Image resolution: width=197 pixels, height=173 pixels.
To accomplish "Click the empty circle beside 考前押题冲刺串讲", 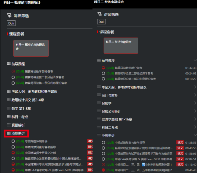I will point(13,141).
